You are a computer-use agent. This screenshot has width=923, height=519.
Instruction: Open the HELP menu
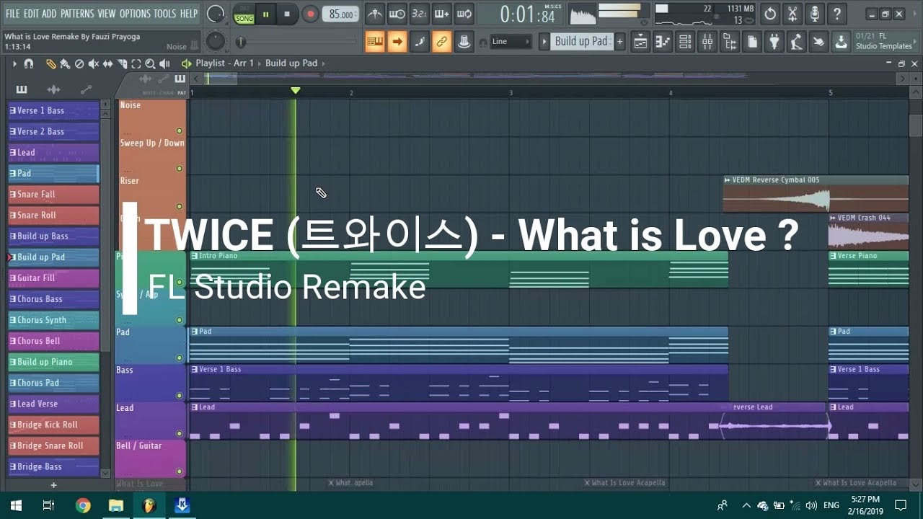(x=189, y=14)
